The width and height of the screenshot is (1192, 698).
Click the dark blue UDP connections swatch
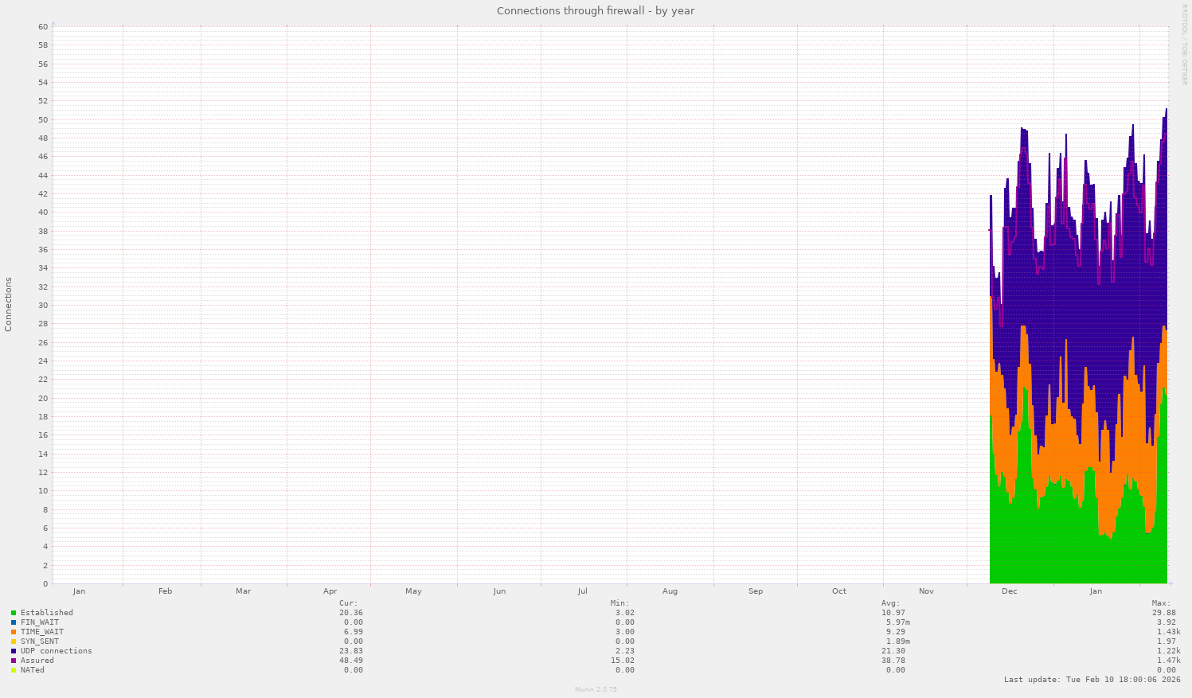click(14, 651)
